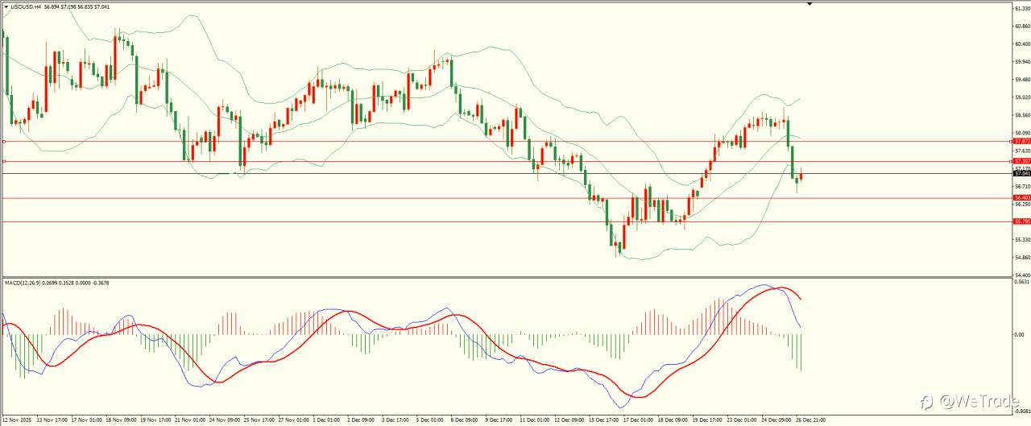1031x426 pixels.
Task: Select the red horizontal line at 55.795
Action: click(x=507, y=221)
